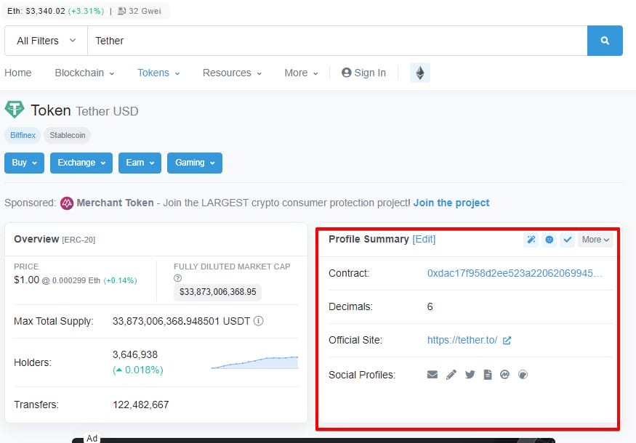
Task: Click the Overview [ERC-20] heading
Action: pyautogui.click(x=55, y=239)
